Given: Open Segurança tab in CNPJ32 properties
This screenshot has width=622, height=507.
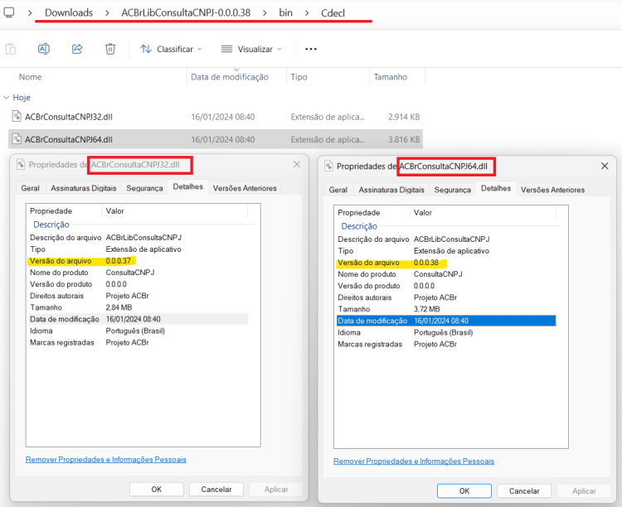Looking at the screenshot, I should pos(144,188).
